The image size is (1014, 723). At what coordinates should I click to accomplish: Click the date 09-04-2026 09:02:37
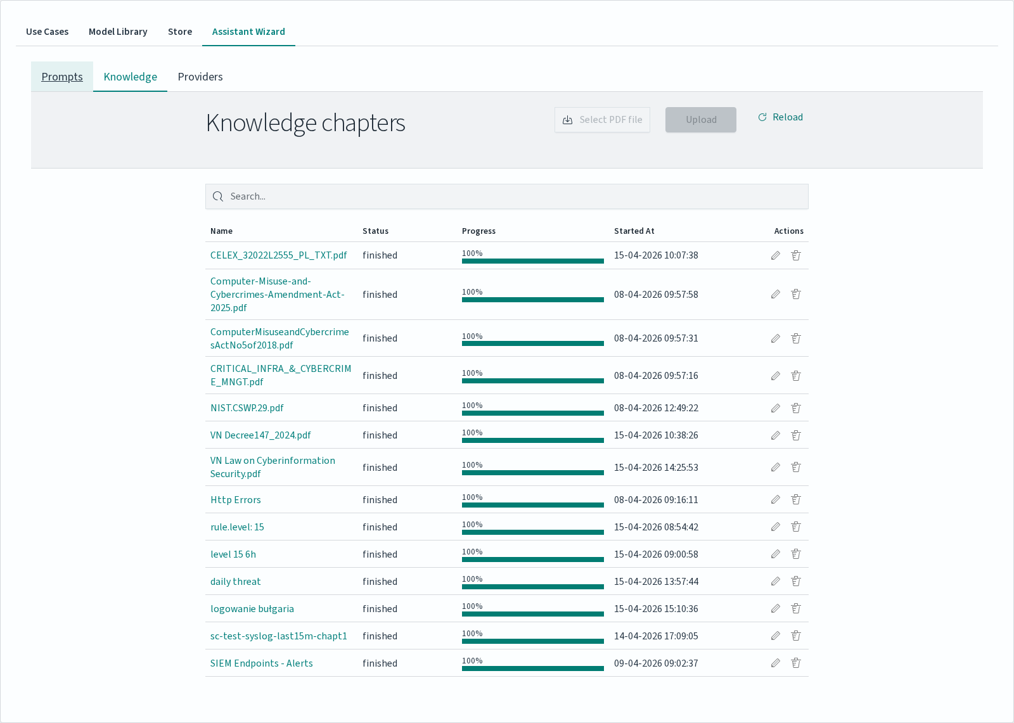[x=656, y=663]
